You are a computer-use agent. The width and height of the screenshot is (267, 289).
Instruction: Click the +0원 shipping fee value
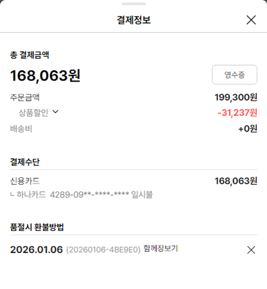247,129
